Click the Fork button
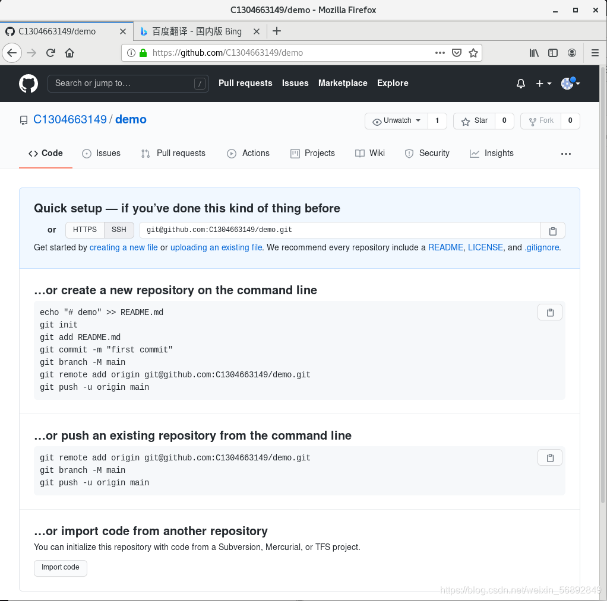The height and width of the screenshot is (601, 607). [x=541, y=120]
